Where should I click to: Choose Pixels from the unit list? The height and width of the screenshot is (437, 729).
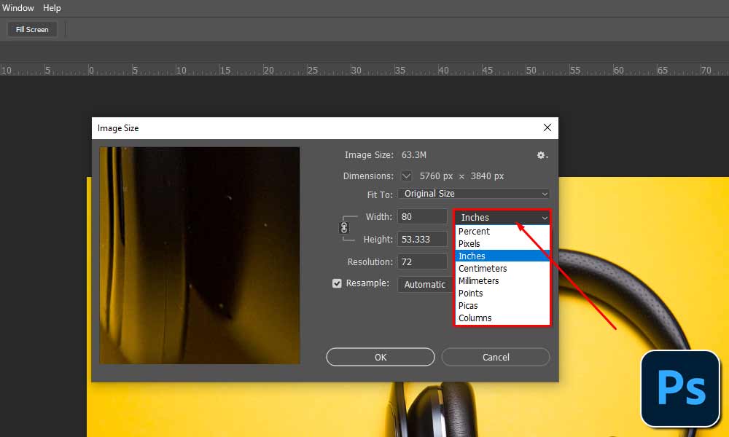coord(502,244)
